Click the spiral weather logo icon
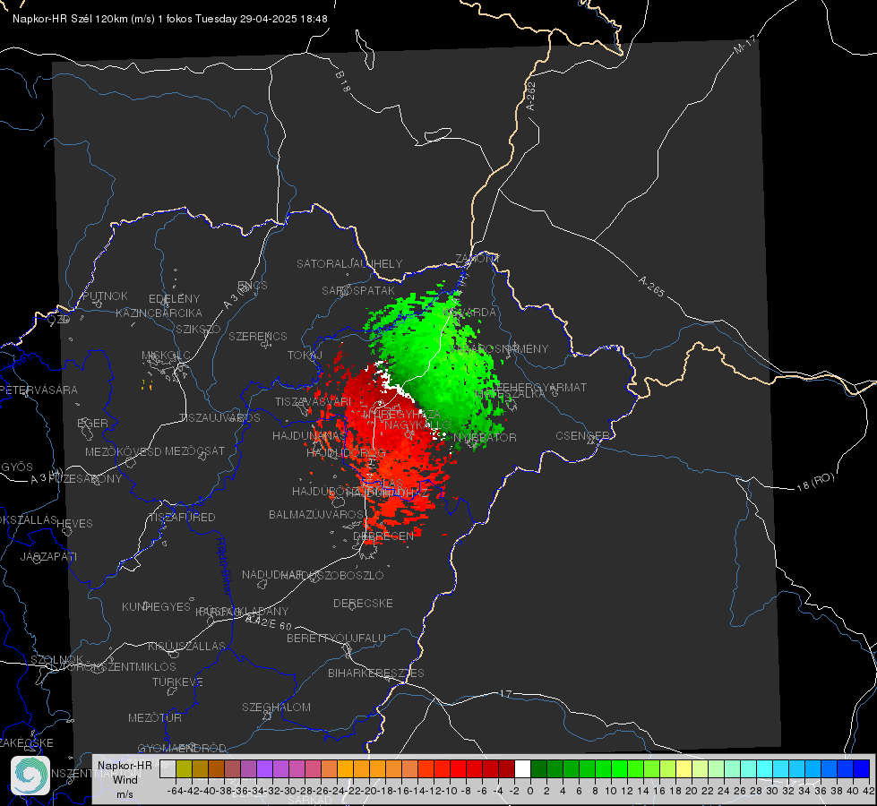 pos(30,776)
